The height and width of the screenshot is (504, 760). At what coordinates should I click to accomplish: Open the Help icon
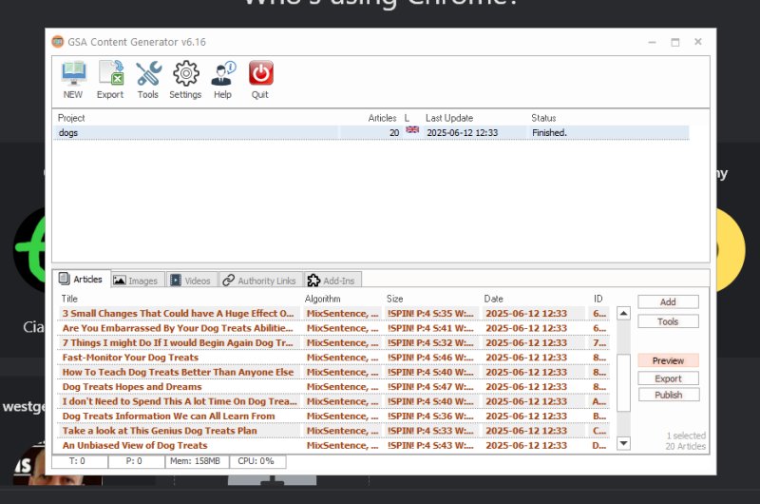click(223, 80)
